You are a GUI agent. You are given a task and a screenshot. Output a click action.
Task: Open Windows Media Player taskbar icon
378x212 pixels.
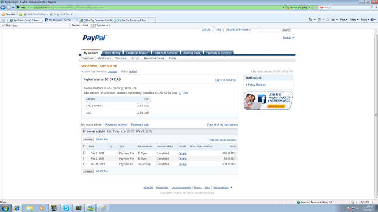[42, 208]
